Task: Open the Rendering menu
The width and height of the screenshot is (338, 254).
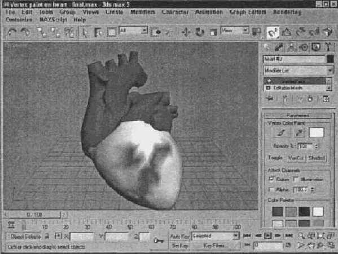Action: [287, 12]
